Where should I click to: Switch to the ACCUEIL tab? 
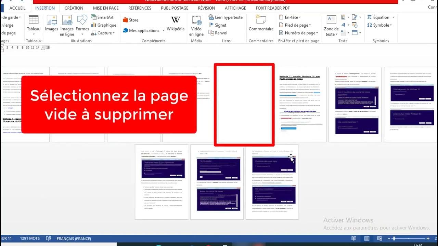[17, 8]
